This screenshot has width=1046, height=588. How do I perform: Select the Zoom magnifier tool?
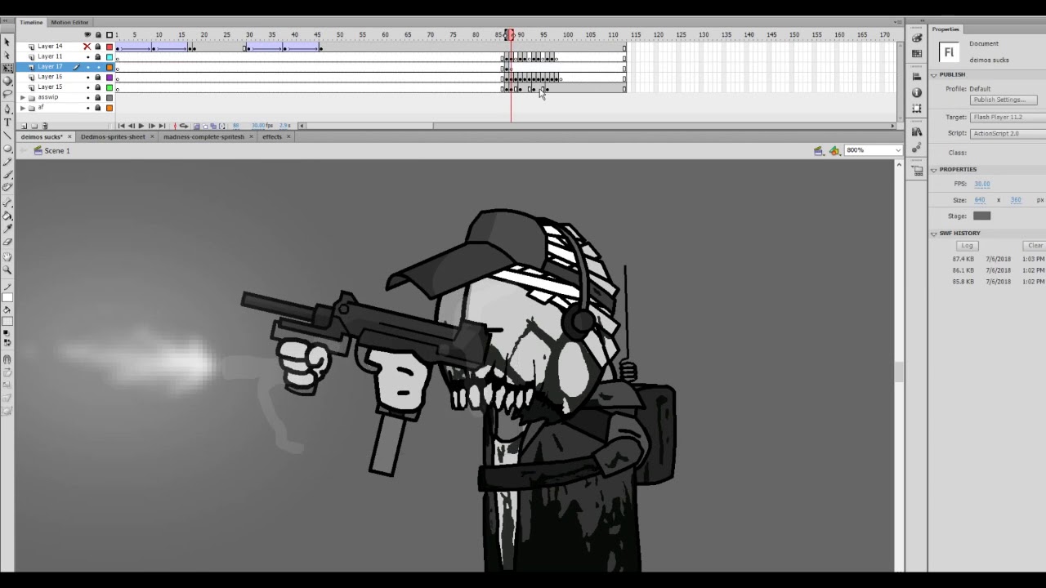(7, 269)
